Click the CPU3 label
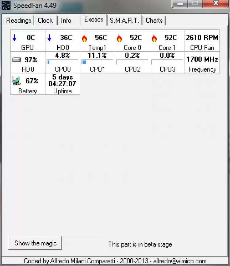The image size is (230, 266). (167, 69)
